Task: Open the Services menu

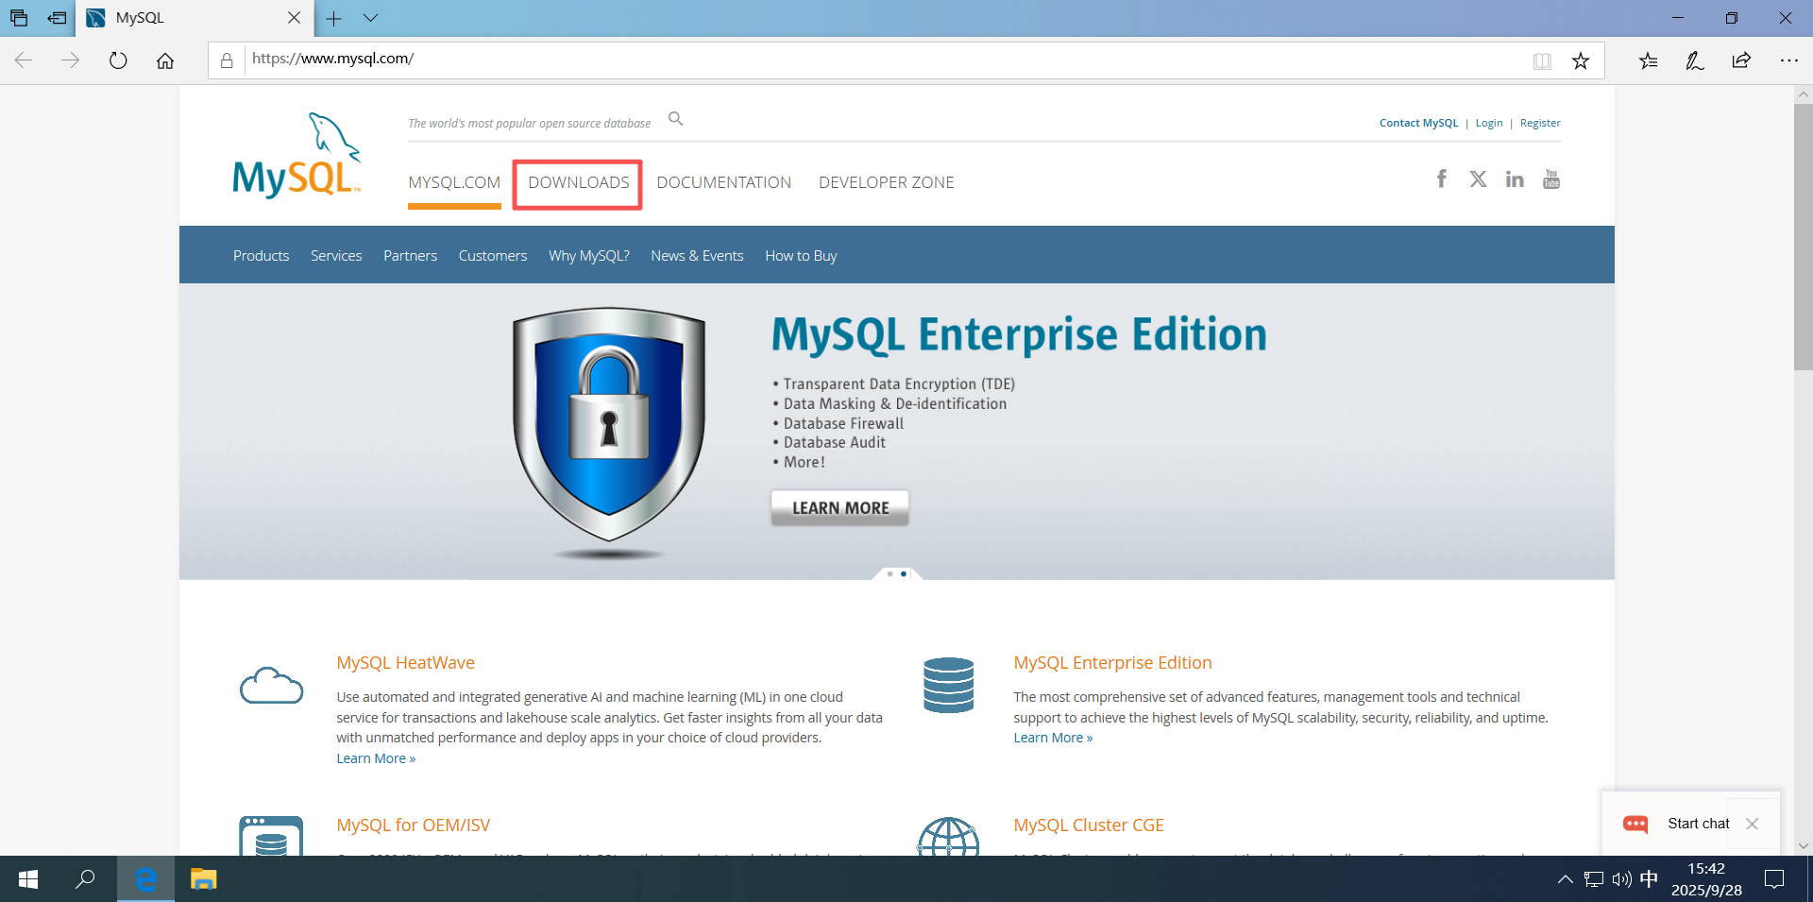Action: 336,256
